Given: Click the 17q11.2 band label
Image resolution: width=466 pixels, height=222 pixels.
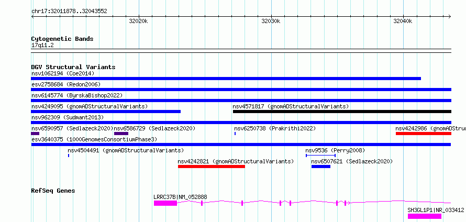Looking at the screenshot, I should pyautogui.click(x=42, y=46).
